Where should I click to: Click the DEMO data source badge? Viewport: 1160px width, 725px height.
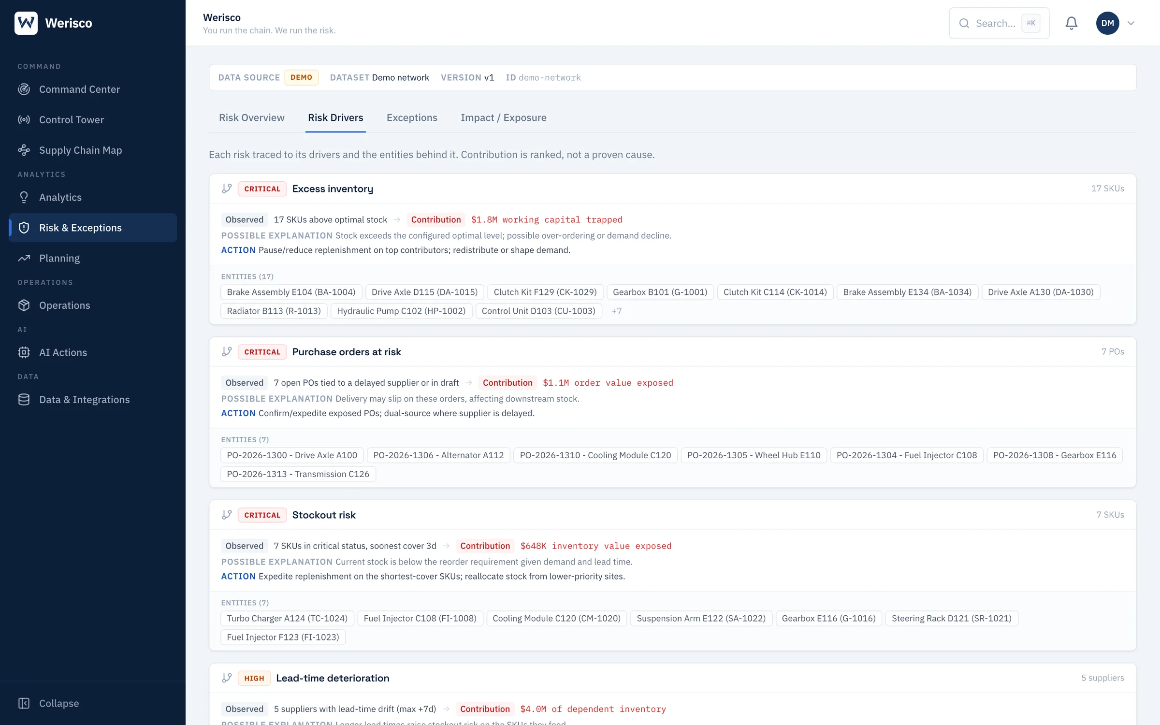301,77
